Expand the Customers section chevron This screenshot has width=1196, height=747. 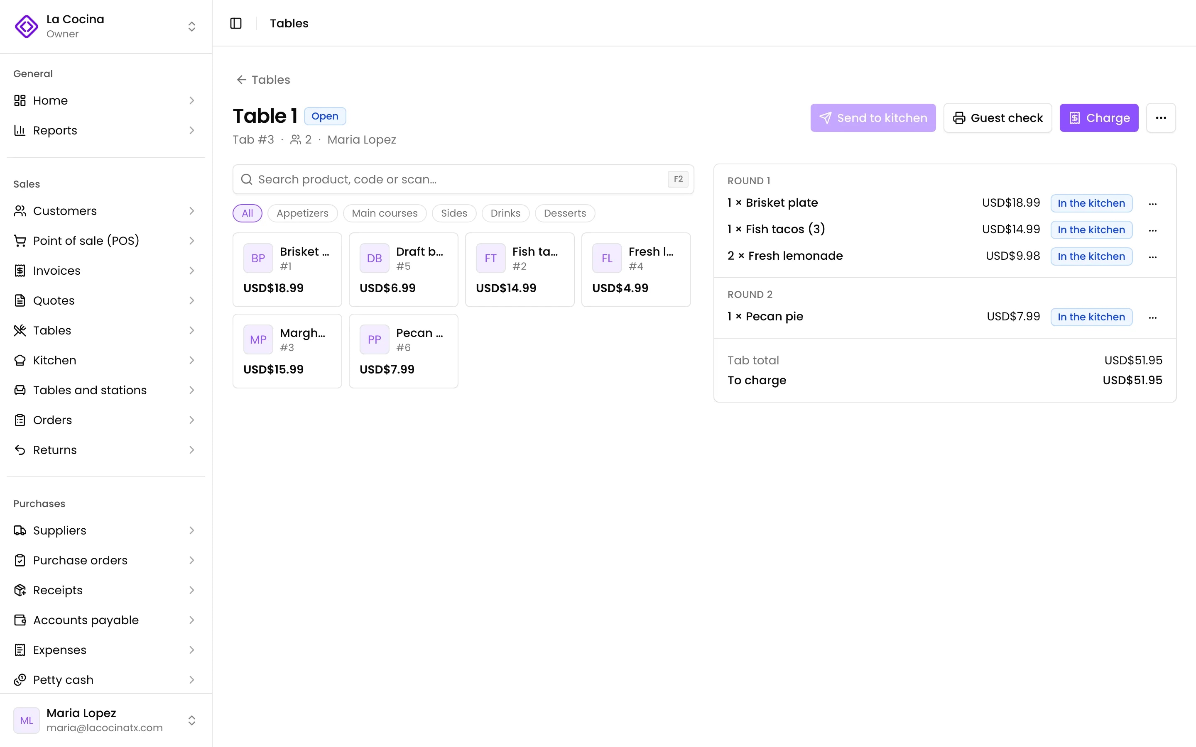click(192, 211)
